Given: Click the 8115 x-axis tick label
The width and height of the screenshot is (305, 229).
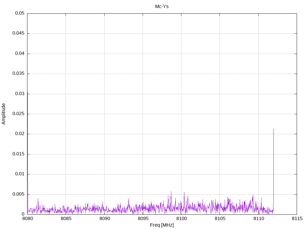Looking at the screenshot, I should [297, 219].
